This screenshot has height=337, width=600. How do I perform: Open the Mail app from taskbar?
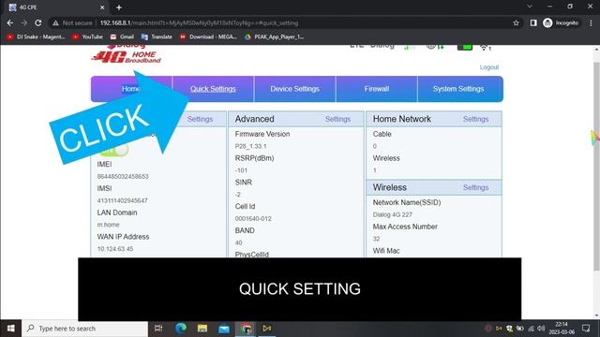point(224,329)
